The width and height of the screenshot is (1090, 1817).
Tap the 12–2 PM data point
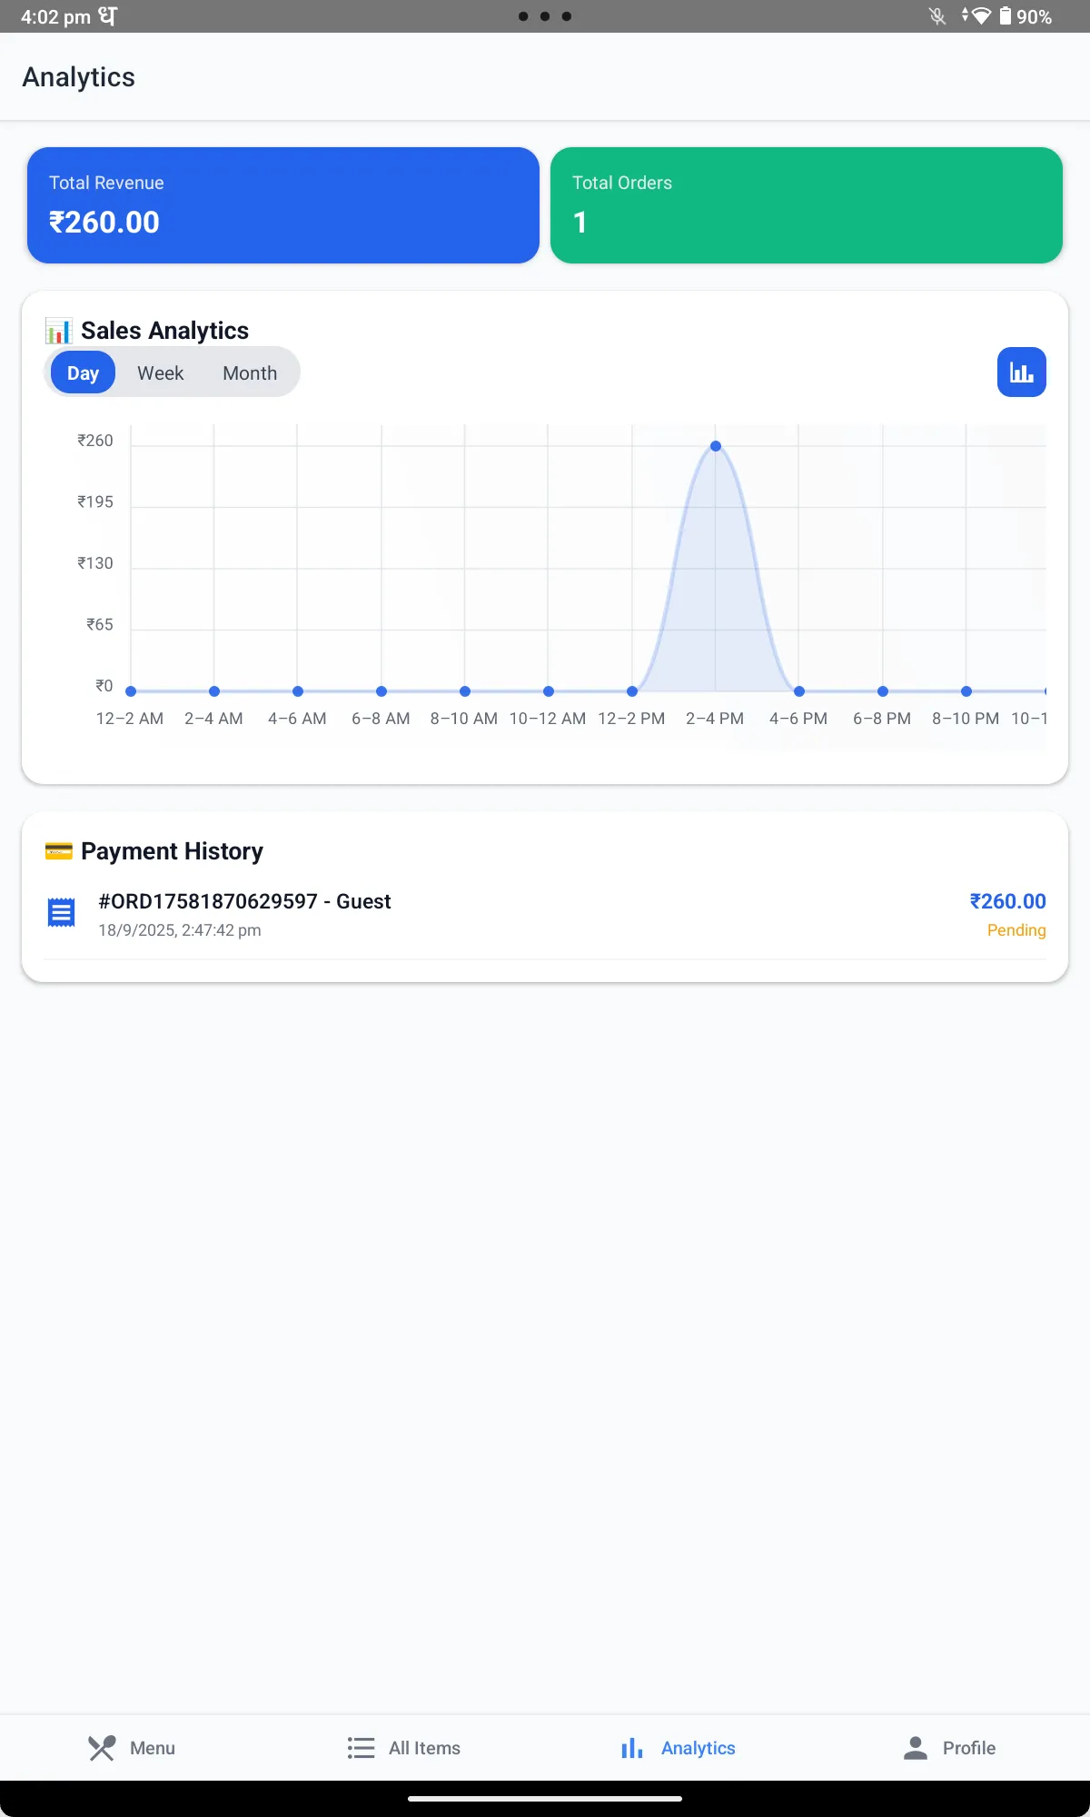coord(632,691)
